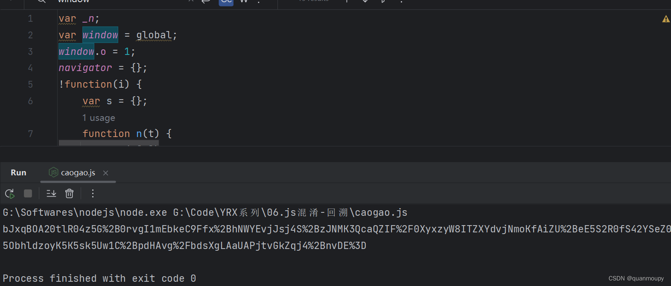Clear console output with trash icon
Screen dimensions: 671x286
[69, 194]
